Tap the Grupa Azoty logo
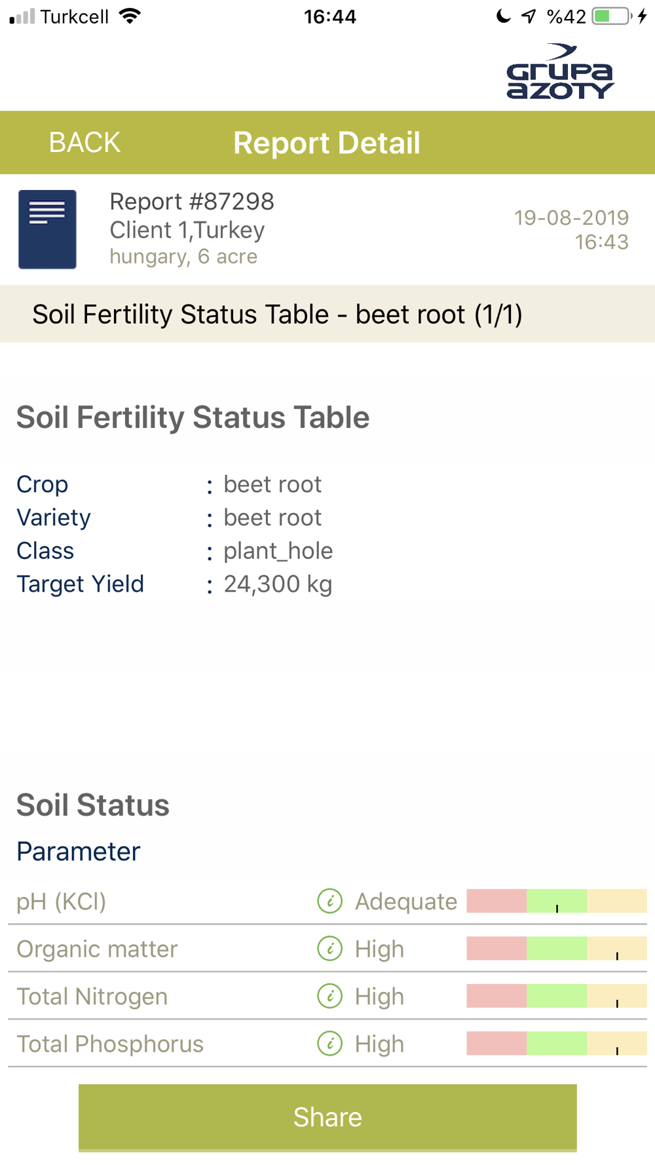655x1165 pixels. pos(561,71)
